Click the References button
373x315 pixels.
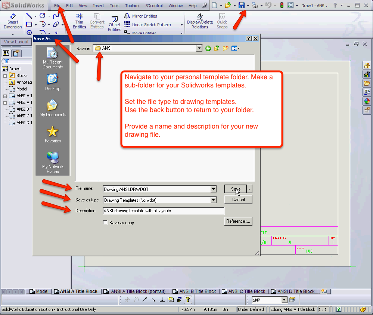pyautogui.click(x=238, y=221)
